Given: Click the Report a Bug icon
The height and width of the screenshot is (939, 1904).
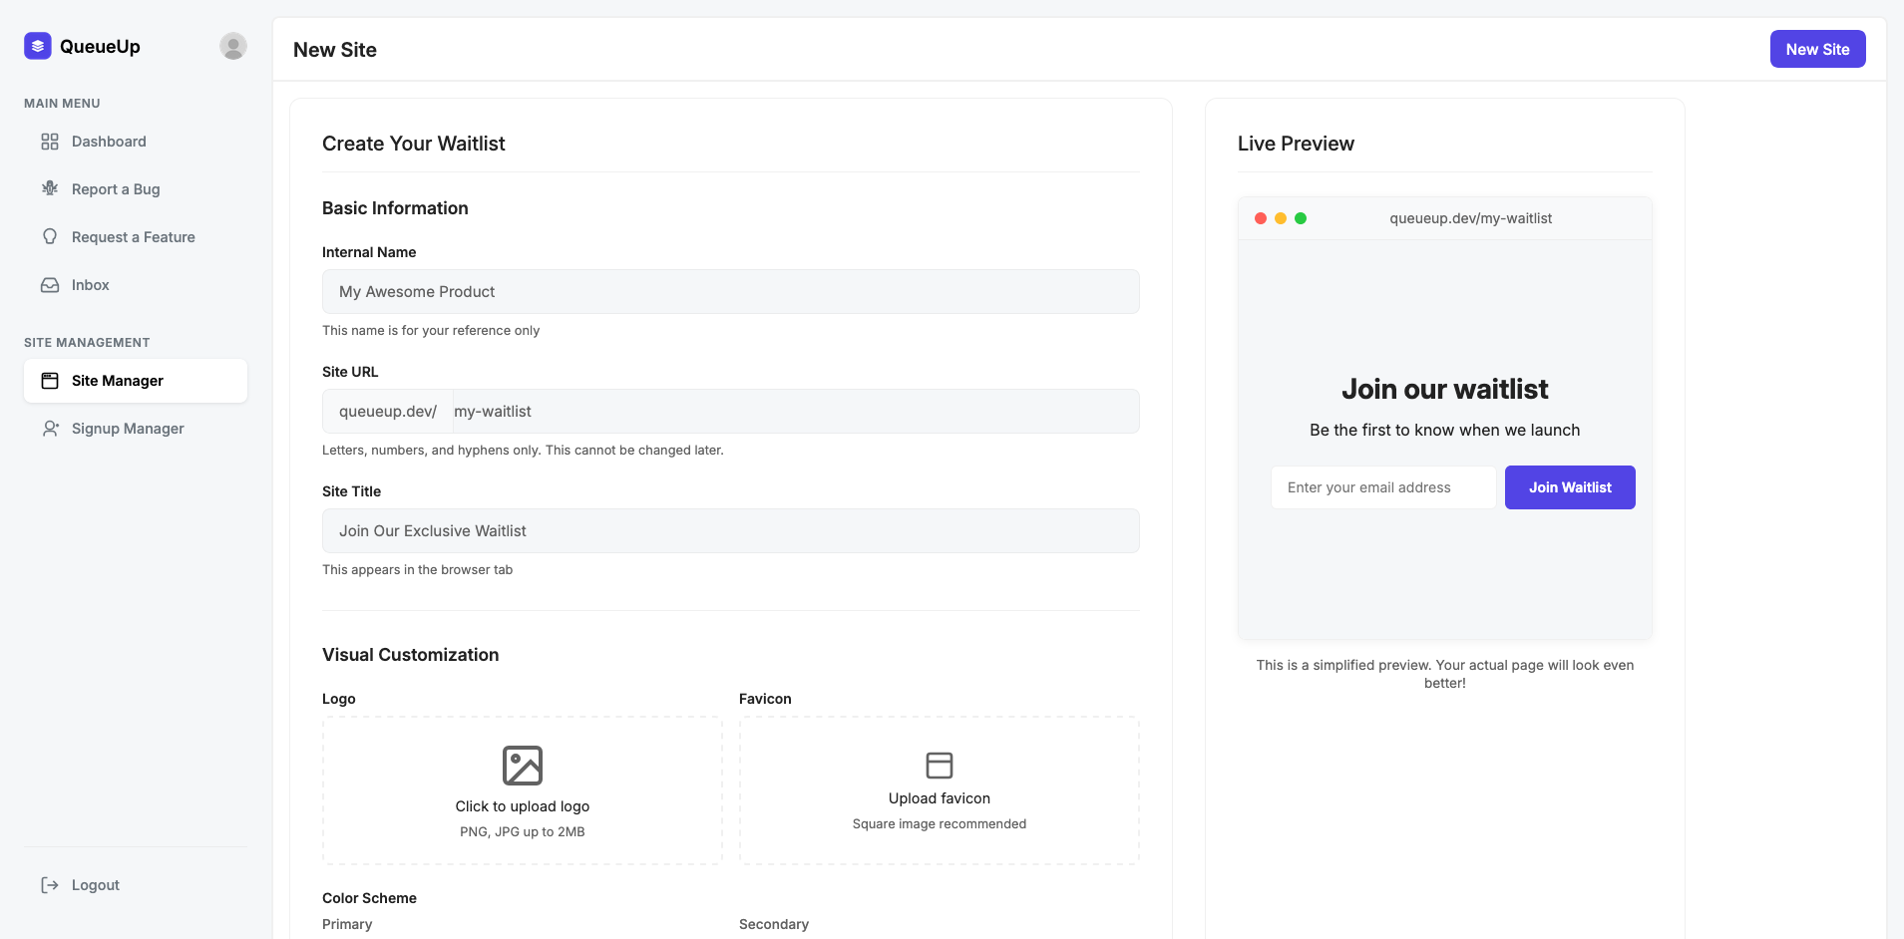Looking at the screenshot, I should 50,188.
